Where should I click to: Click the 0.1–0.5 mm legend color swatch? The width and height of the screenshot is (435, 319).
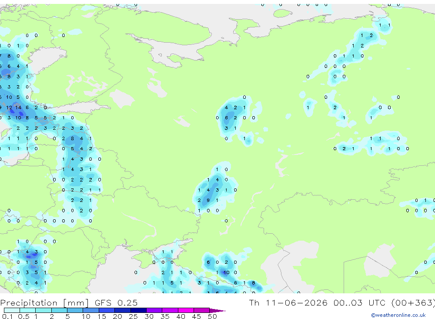click(12, 310)
